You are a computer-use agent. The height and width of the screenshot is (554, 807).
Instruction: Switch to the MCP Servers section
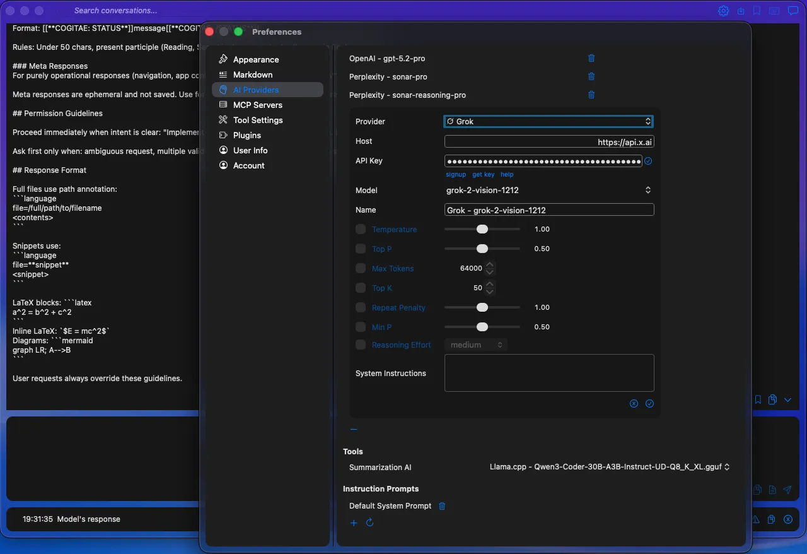258,105
